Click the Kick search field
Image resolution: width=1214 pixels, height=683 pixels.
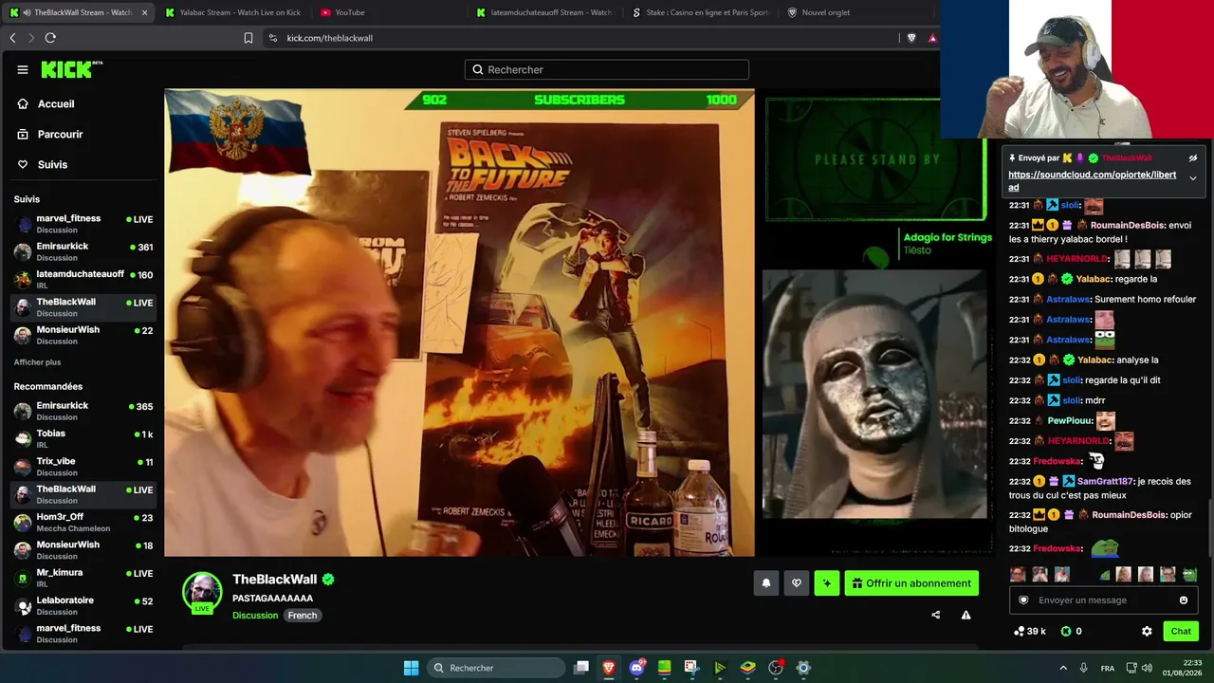click(607, 69)
